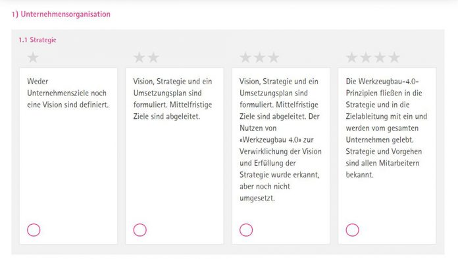Click the middle star of three-star group

pos(259,57)
